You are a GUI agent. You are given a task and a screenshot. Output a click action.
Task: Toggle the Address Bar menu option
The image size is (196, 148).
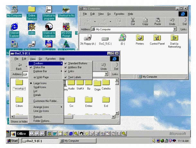[75, 67]
